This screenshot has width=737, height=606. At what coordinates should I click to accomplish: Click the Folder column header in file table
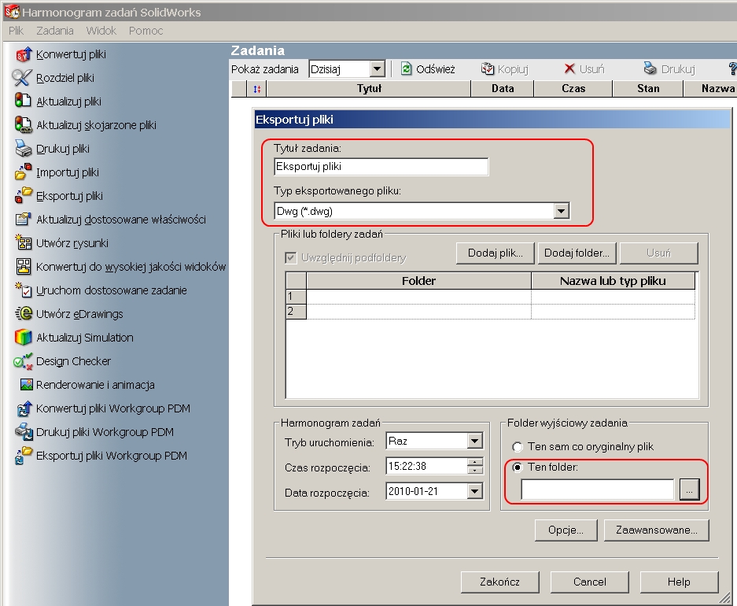click(418, 281)
